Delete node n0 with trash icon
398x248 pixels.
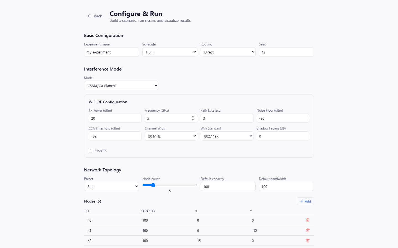click(x=308, y=220)
